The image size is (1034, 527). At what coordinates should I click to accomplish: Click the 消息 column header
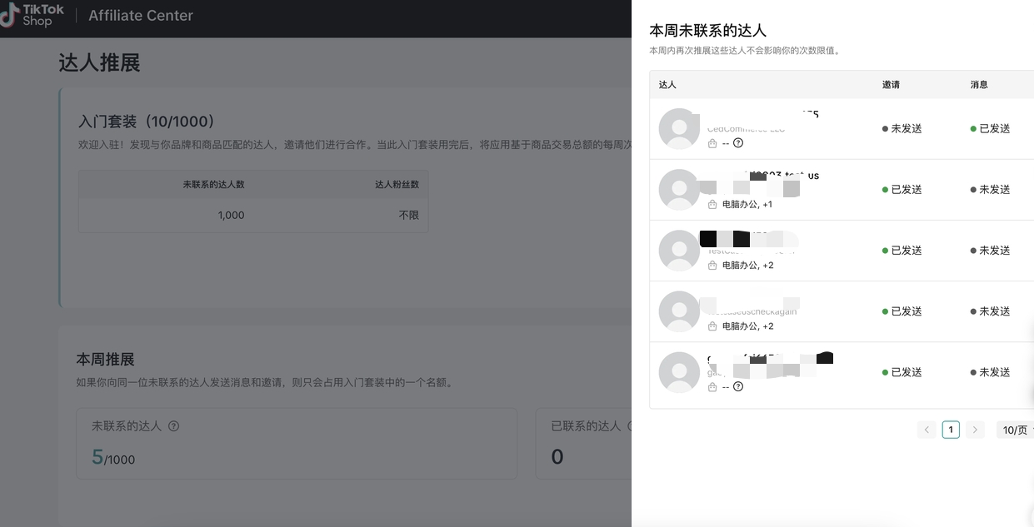pyautogui.click(x=979, y=84)
